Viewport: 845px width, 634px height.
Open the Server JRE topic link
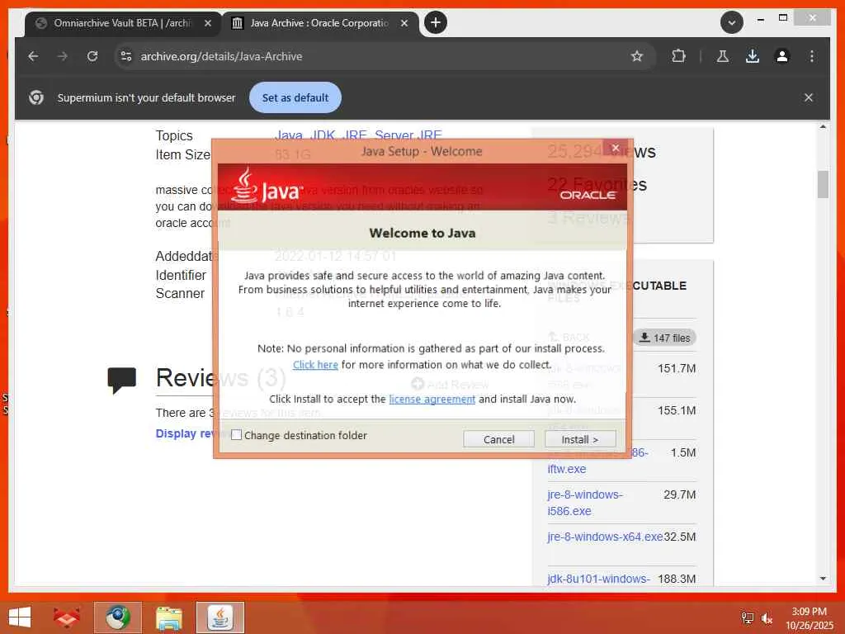408,135
